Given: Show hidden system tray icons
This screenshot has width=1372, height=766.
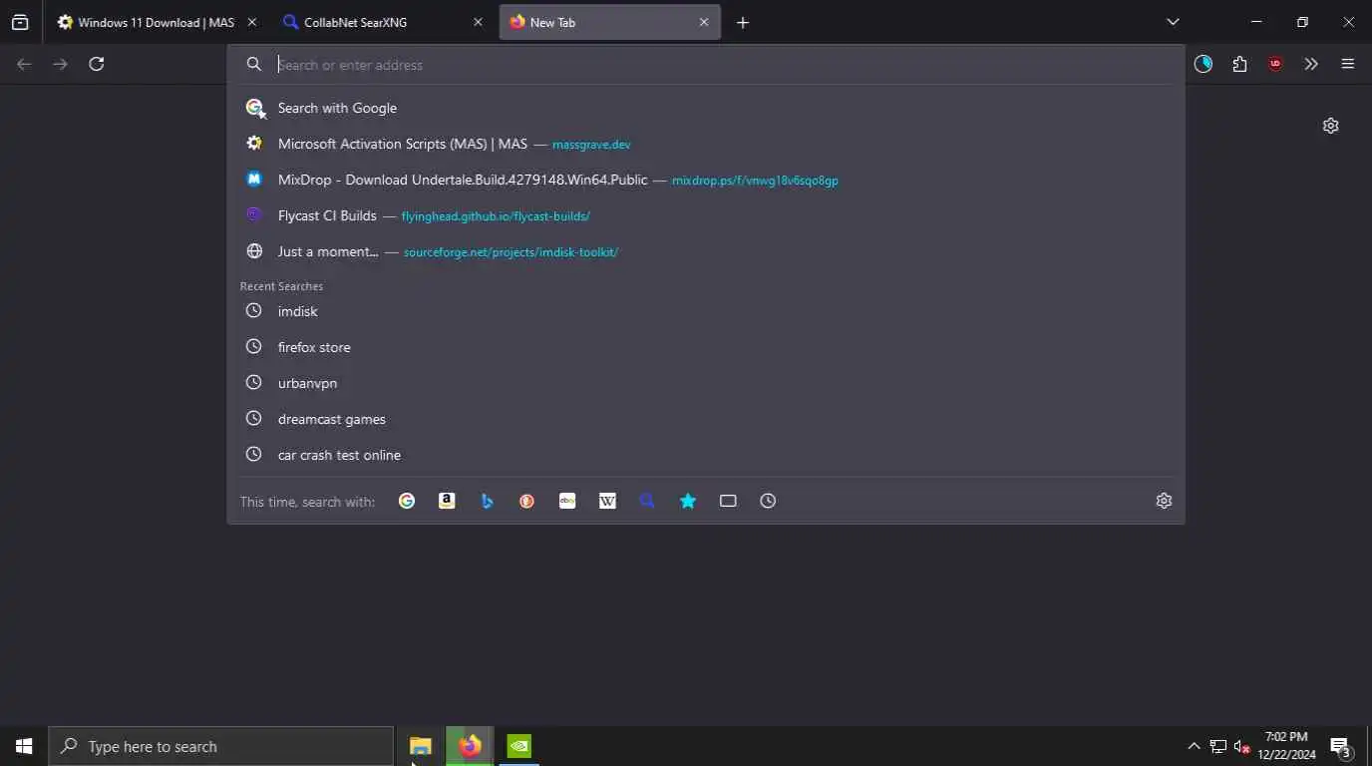Looking at the screenshot, I should click(x=1194, y=746).
